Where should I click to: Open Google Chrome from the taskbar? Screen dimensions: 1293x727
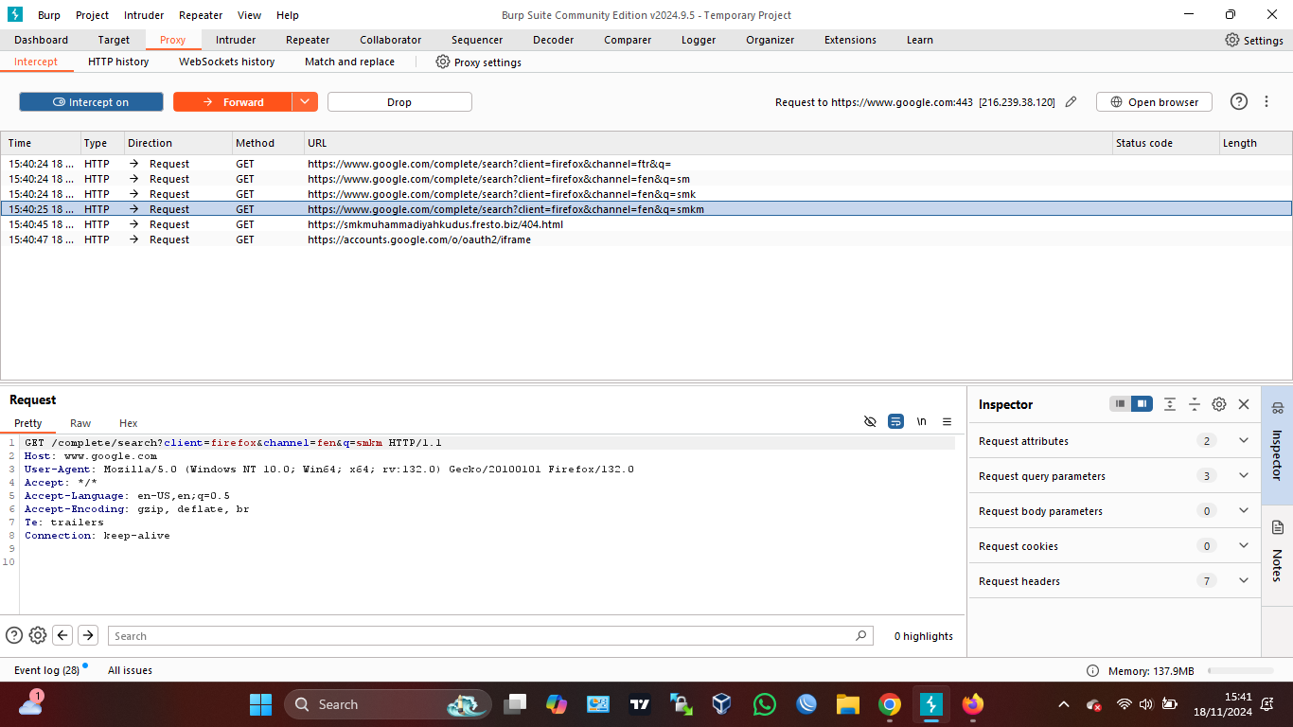click(889, 704)
